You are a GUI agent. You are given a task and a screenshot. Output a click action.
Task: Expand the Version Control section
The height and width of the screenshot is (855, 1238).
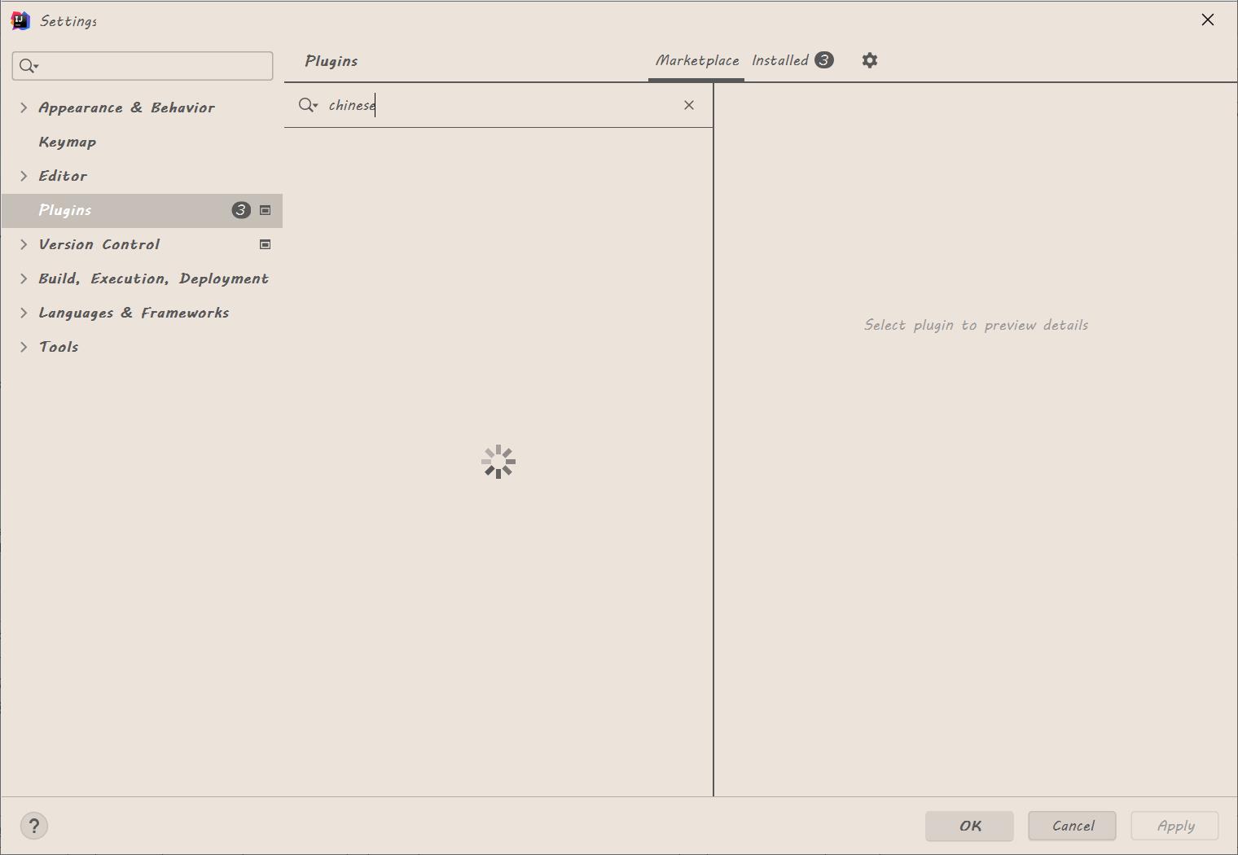click(24, 244)
